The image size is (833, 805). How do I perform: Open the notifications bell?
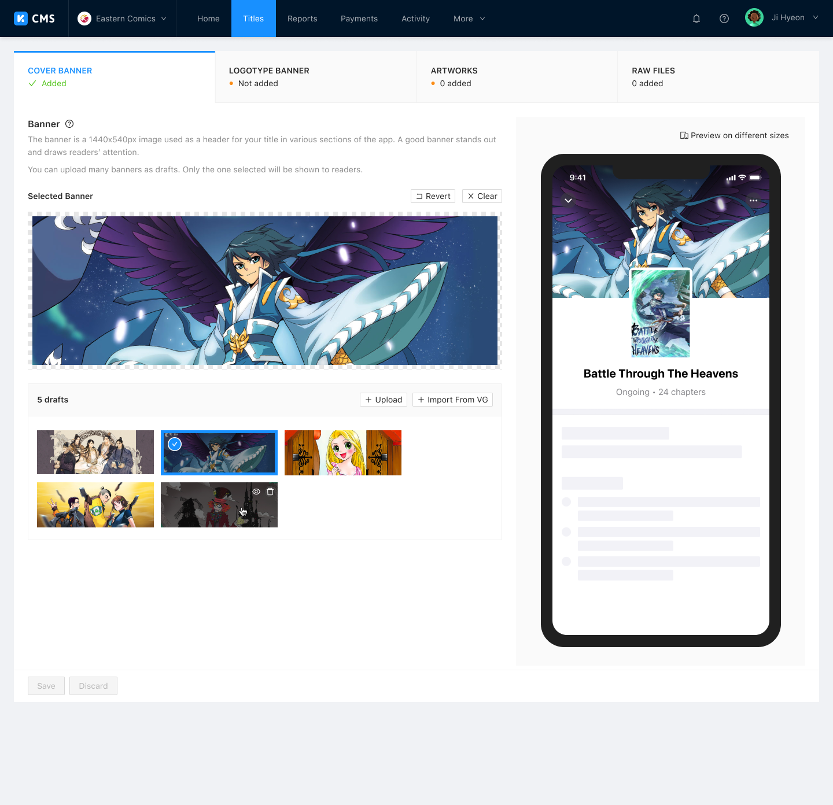click(x=696, y=19)
